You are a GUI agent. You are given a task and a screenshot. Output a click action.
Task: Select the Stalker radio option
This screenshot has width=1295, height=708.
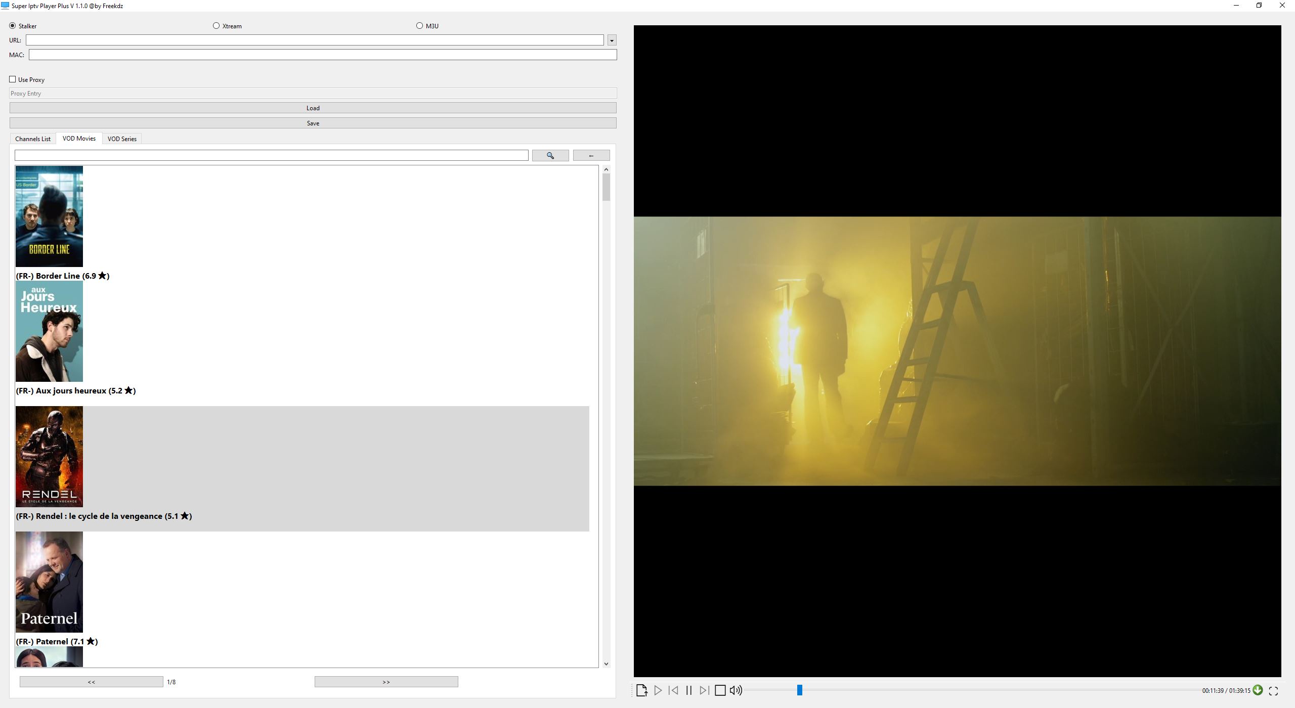click(x=23, y=26)
